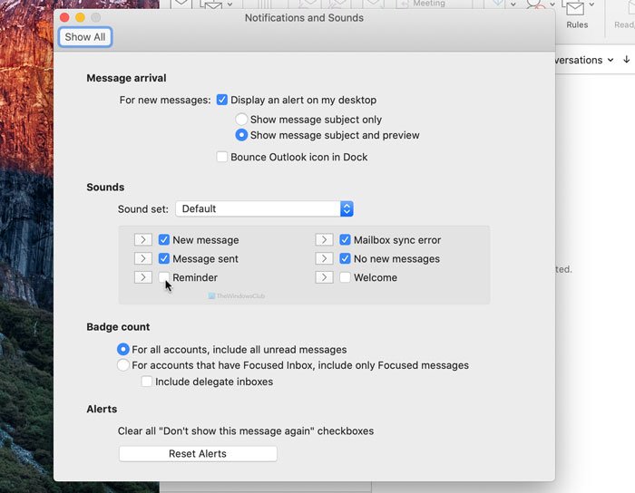Toggle Display an alert on my desktop
The height and width of the screenshot is (493, 635).
[x=222, y=100]
